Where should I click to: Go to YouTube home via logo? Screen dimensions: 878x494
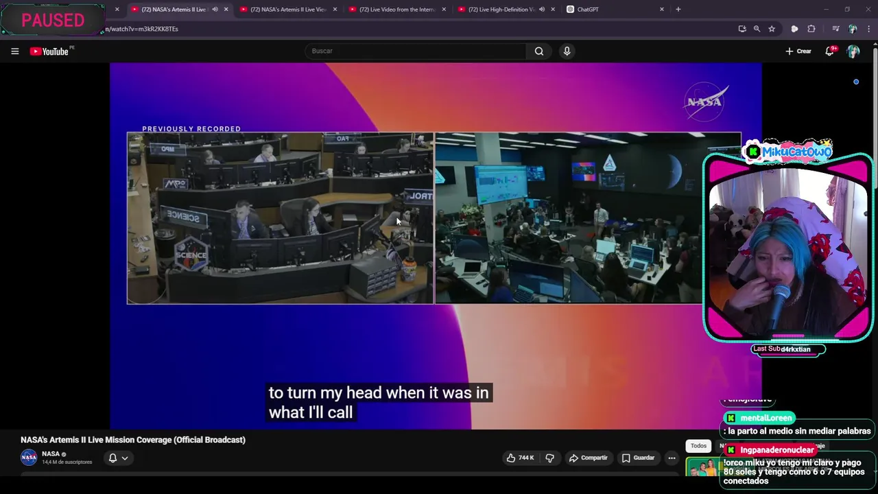point(49,51)
